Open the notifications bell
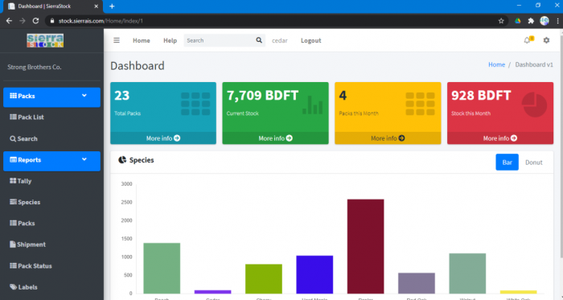The width and height of the screenshot is (563, 300). pyautogui.click(x=527, y=40)
